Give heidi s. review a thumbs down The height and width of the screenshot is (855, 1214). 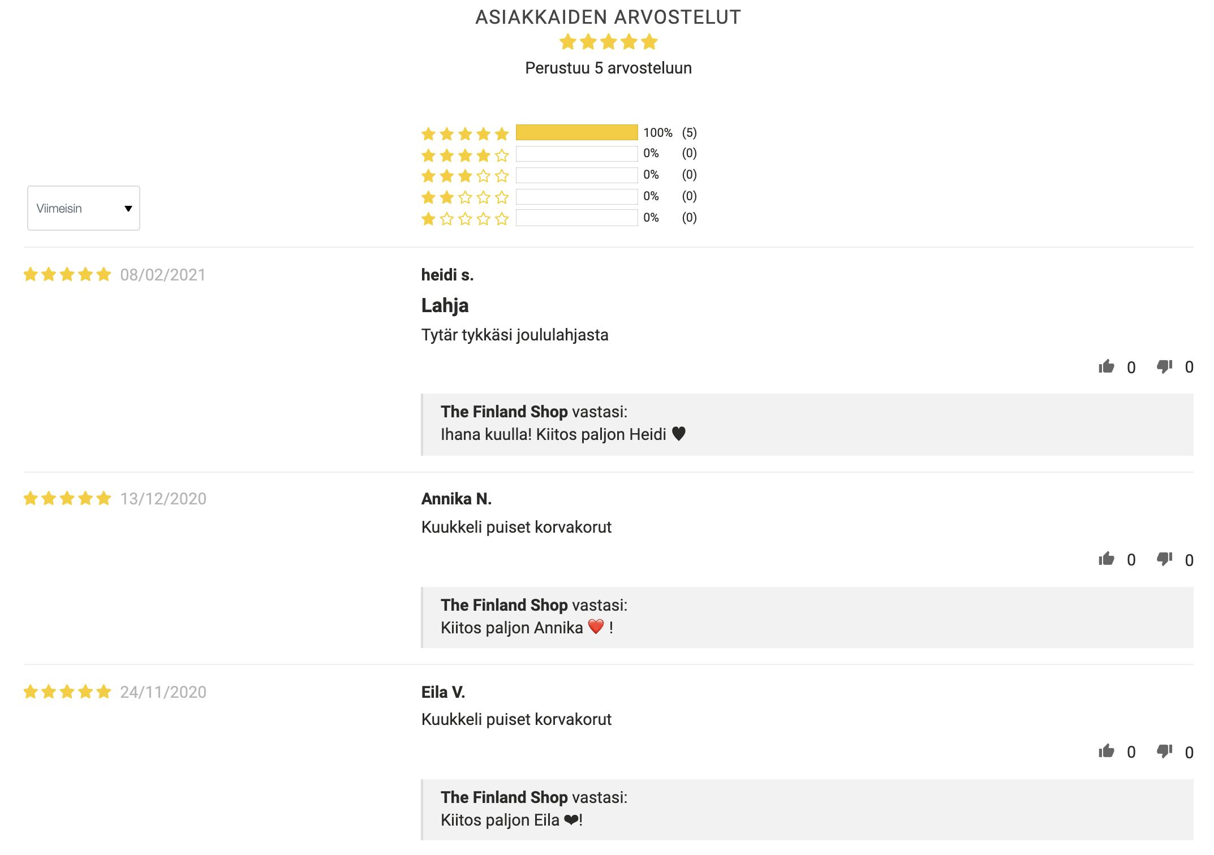1164,367
